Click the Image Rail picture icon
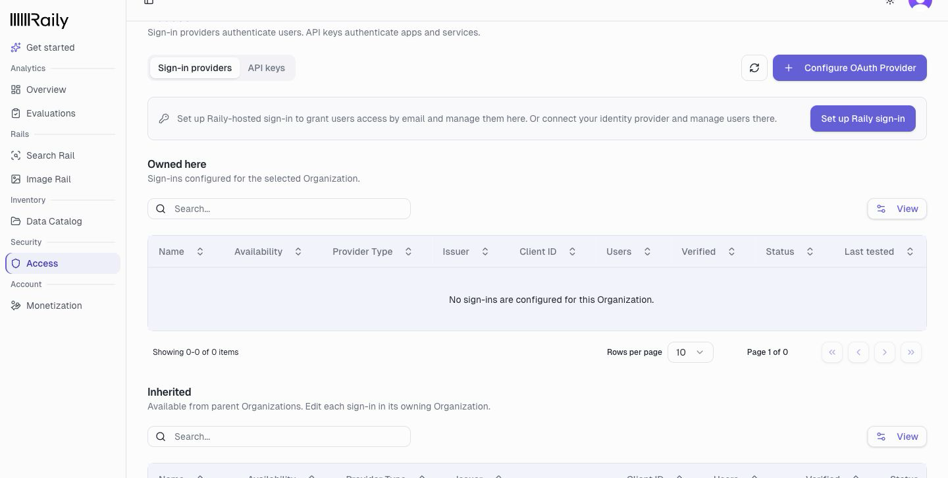This screenshot has width=948, height=478. click(16, 179)
